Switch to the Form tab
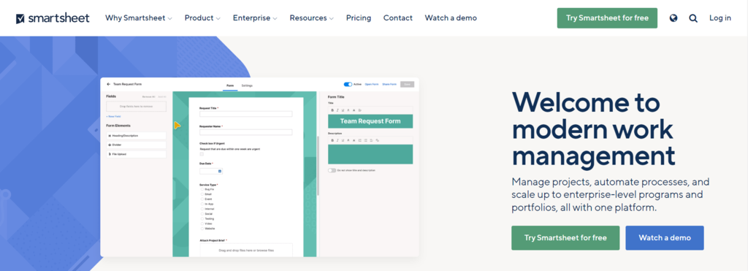Image resolution: width=748 pixels, height=271 pixels. (x=230, y=85)
